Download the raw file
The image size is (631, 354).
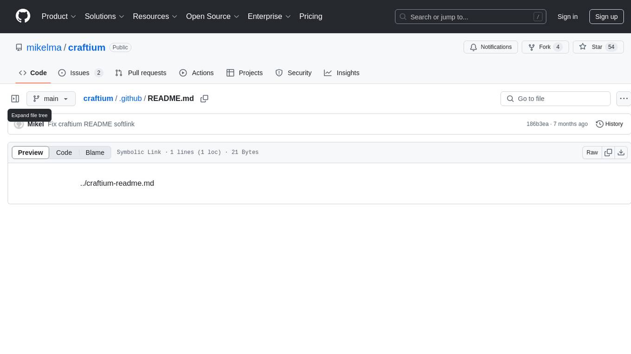(621, 152)
